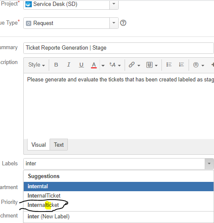Switch to the Text editor tab
The width and height of the screenshot is (214, 223).
[x=59, y=145]
